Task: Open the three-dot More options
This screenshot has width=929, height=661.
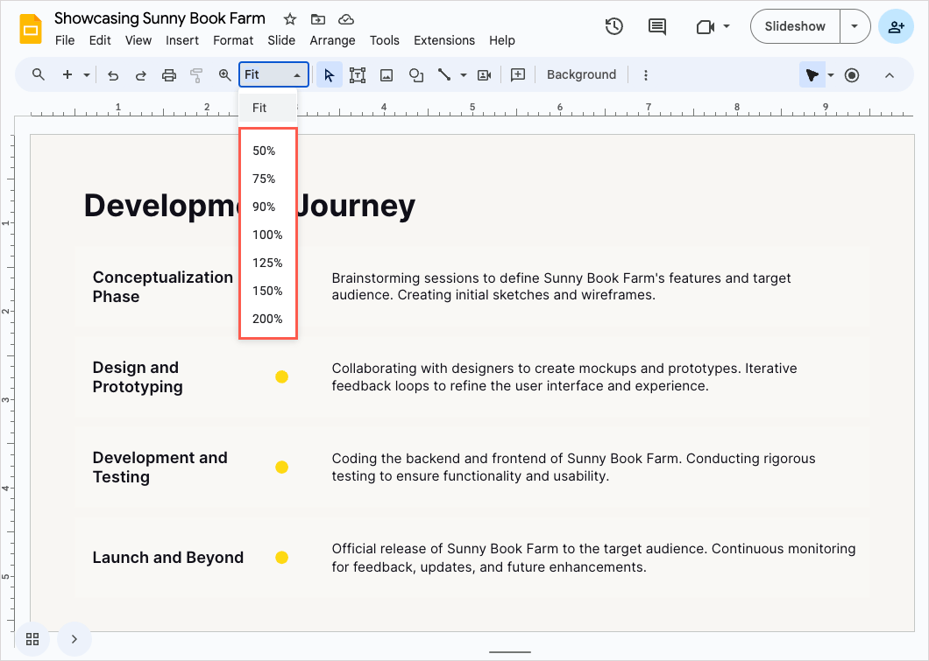Action: 646,75
